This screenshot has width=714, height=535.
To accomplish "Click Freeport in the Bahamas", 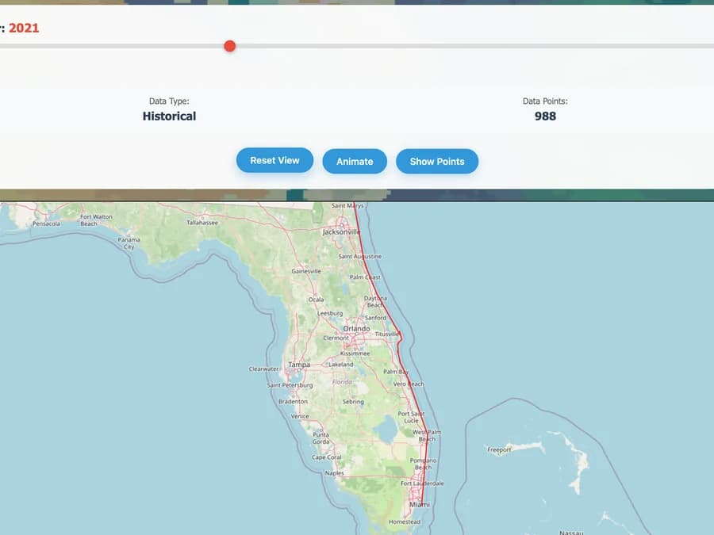I will coord(499,449).
